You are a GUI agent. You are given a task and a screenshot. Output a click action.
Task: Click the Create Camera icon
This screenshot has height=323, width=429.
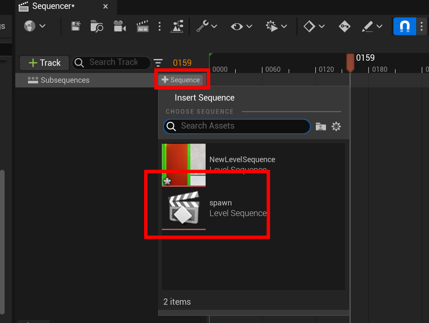coord(120,26)
